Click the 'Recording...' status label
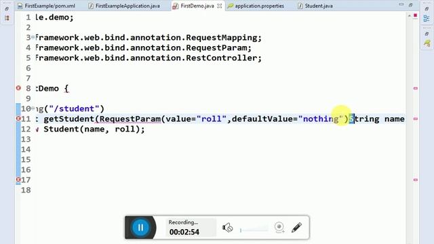 coord(183,222)
